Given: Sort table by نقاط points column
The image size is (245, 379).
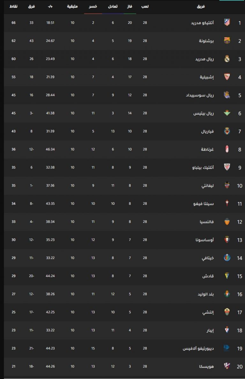Looking at the screenshot, I should pyautogui.click(x=13, y=6).
